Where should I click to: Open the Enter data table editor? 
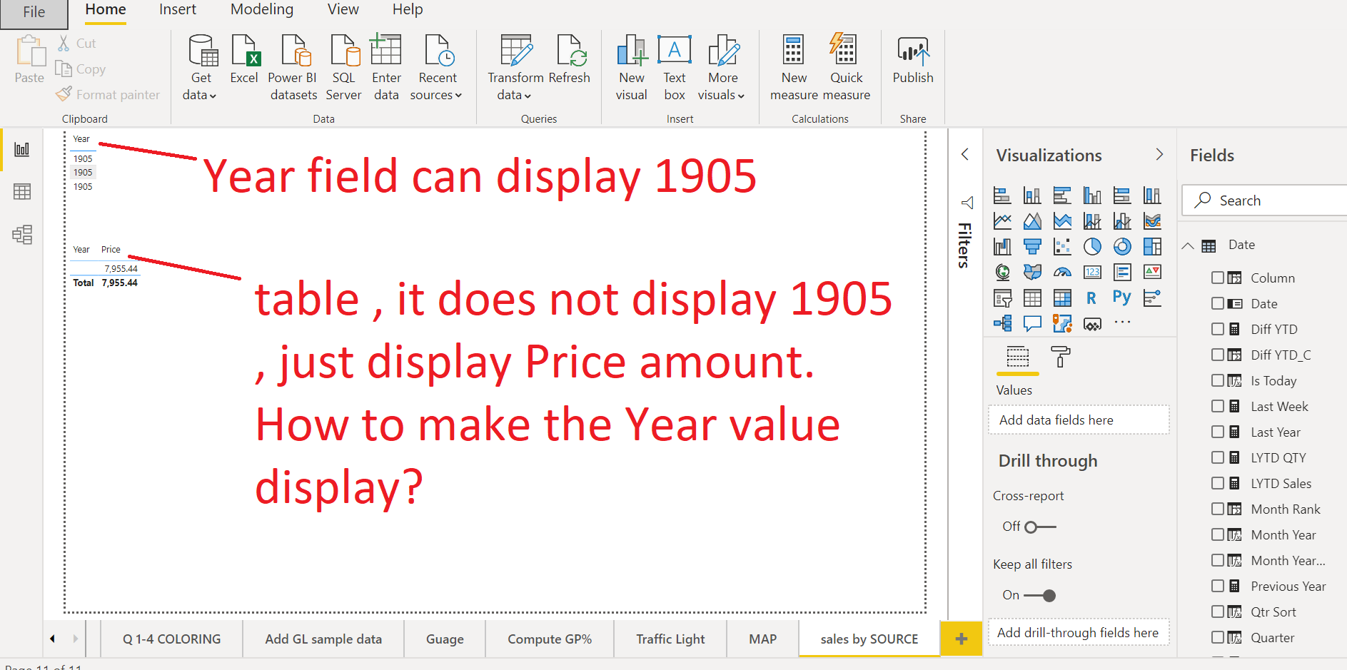(x=386, y=68)
